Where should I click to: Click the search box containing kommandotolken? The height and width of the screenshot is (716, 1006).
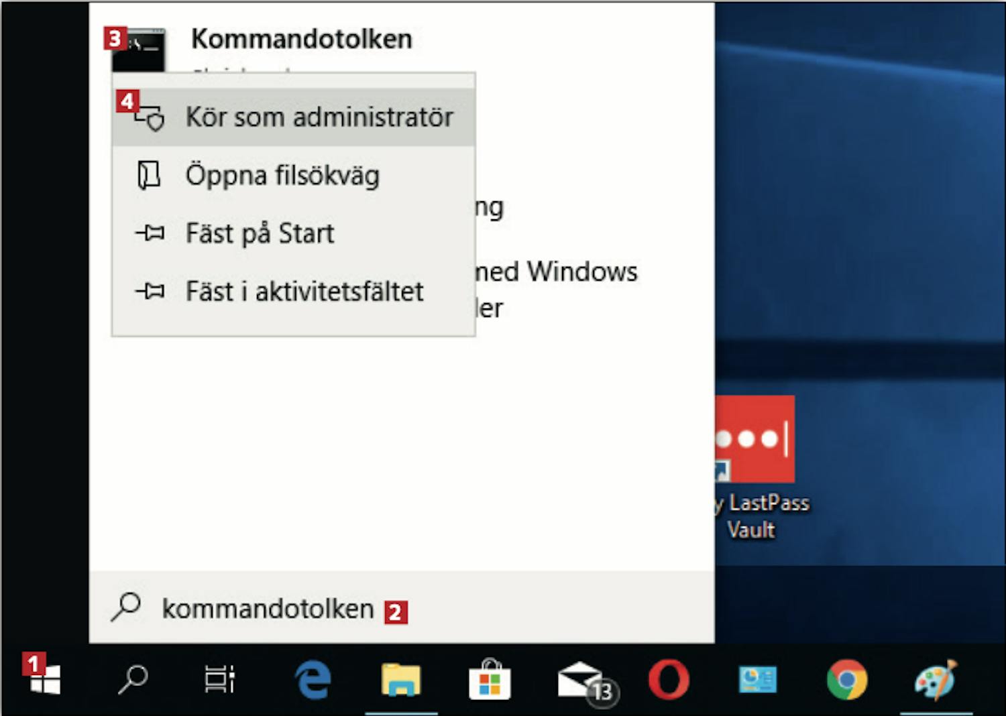pos(402,607)
